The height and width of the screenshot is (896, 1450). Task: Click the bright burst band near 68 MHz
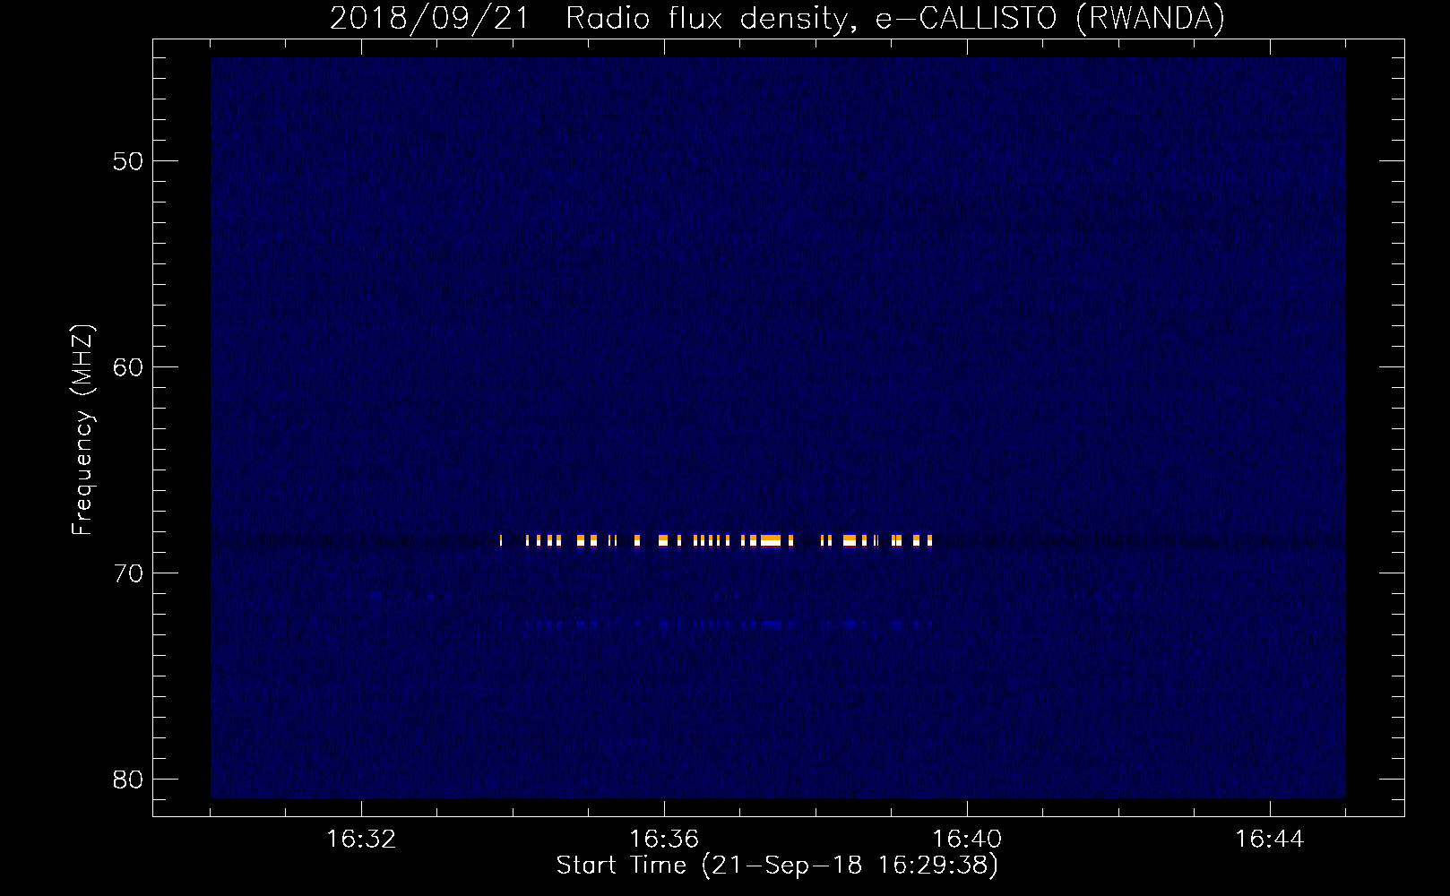point(716,540)
